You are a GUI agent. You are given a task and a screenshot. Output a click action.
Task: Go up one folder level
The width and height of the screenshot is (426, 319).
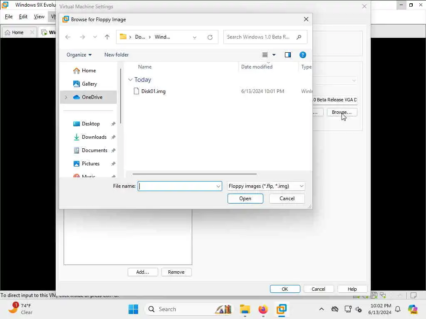[x=107, y=37]
